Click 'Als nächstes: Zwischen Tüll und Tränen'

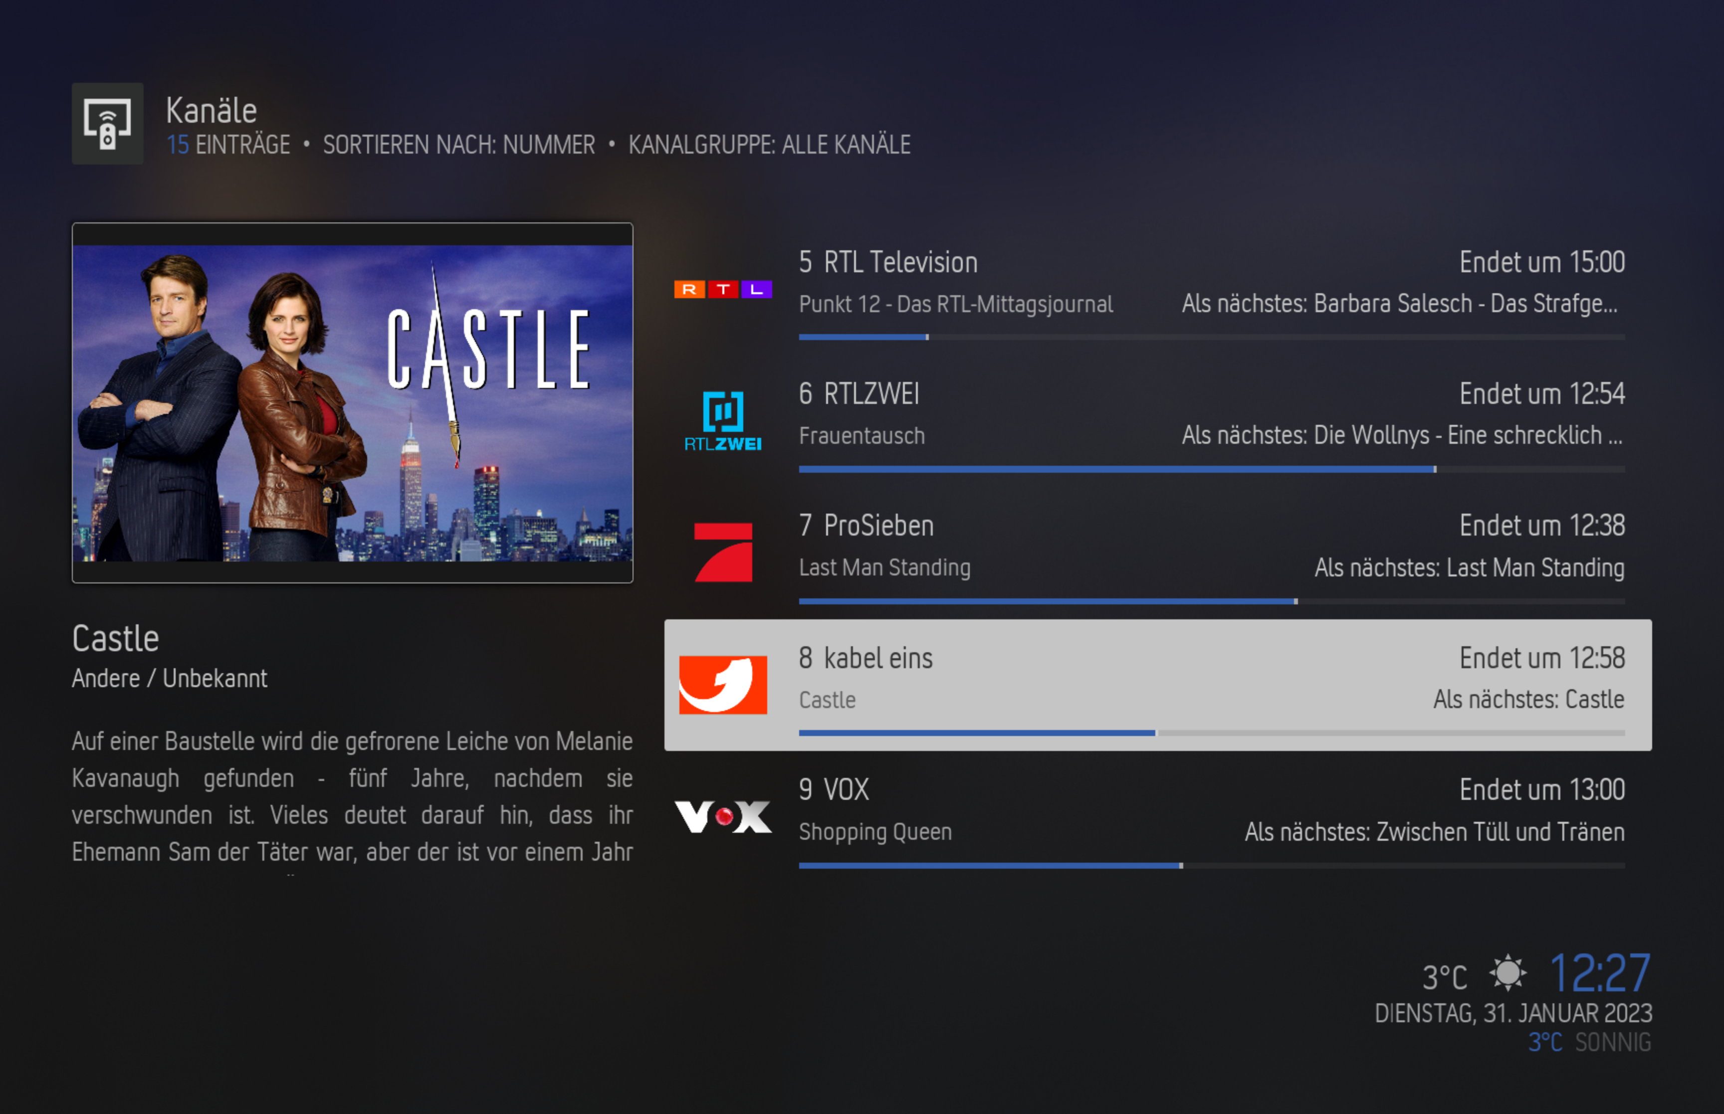1435,832
